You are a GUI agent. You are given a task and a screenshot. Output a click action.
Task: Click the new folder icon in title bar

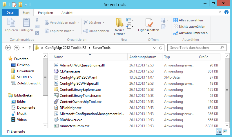(x=21, y=4)
